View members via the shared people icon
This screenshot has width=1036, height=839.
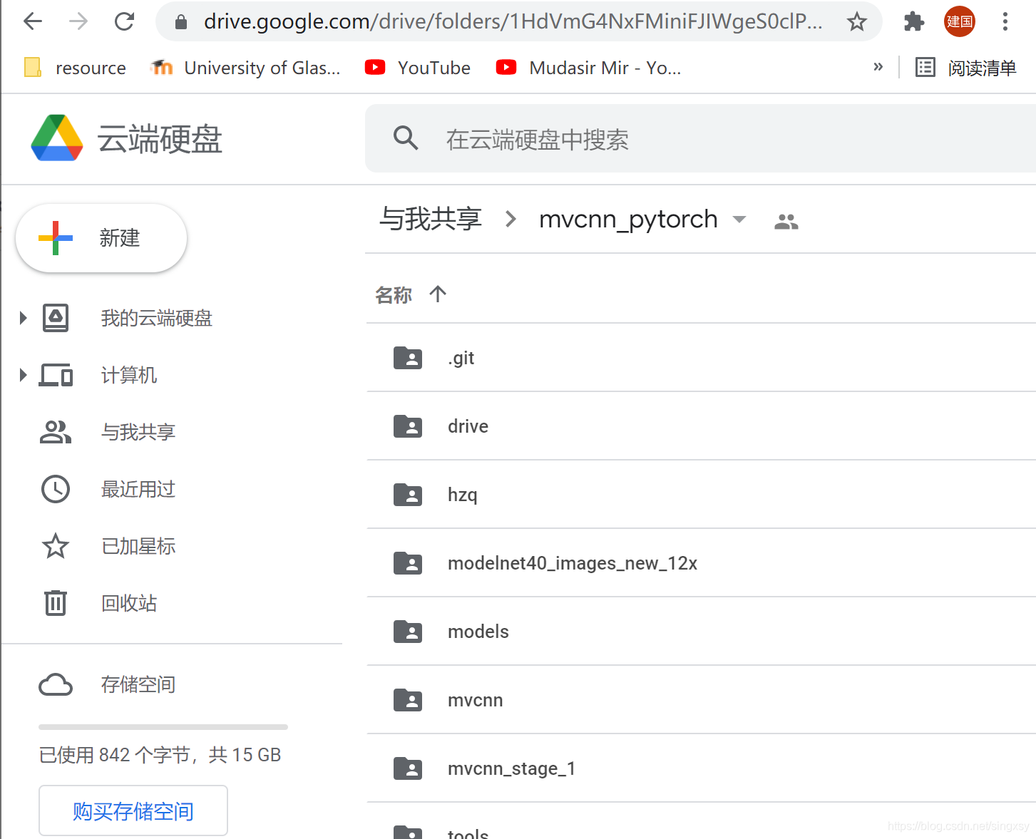click(786, 220)
